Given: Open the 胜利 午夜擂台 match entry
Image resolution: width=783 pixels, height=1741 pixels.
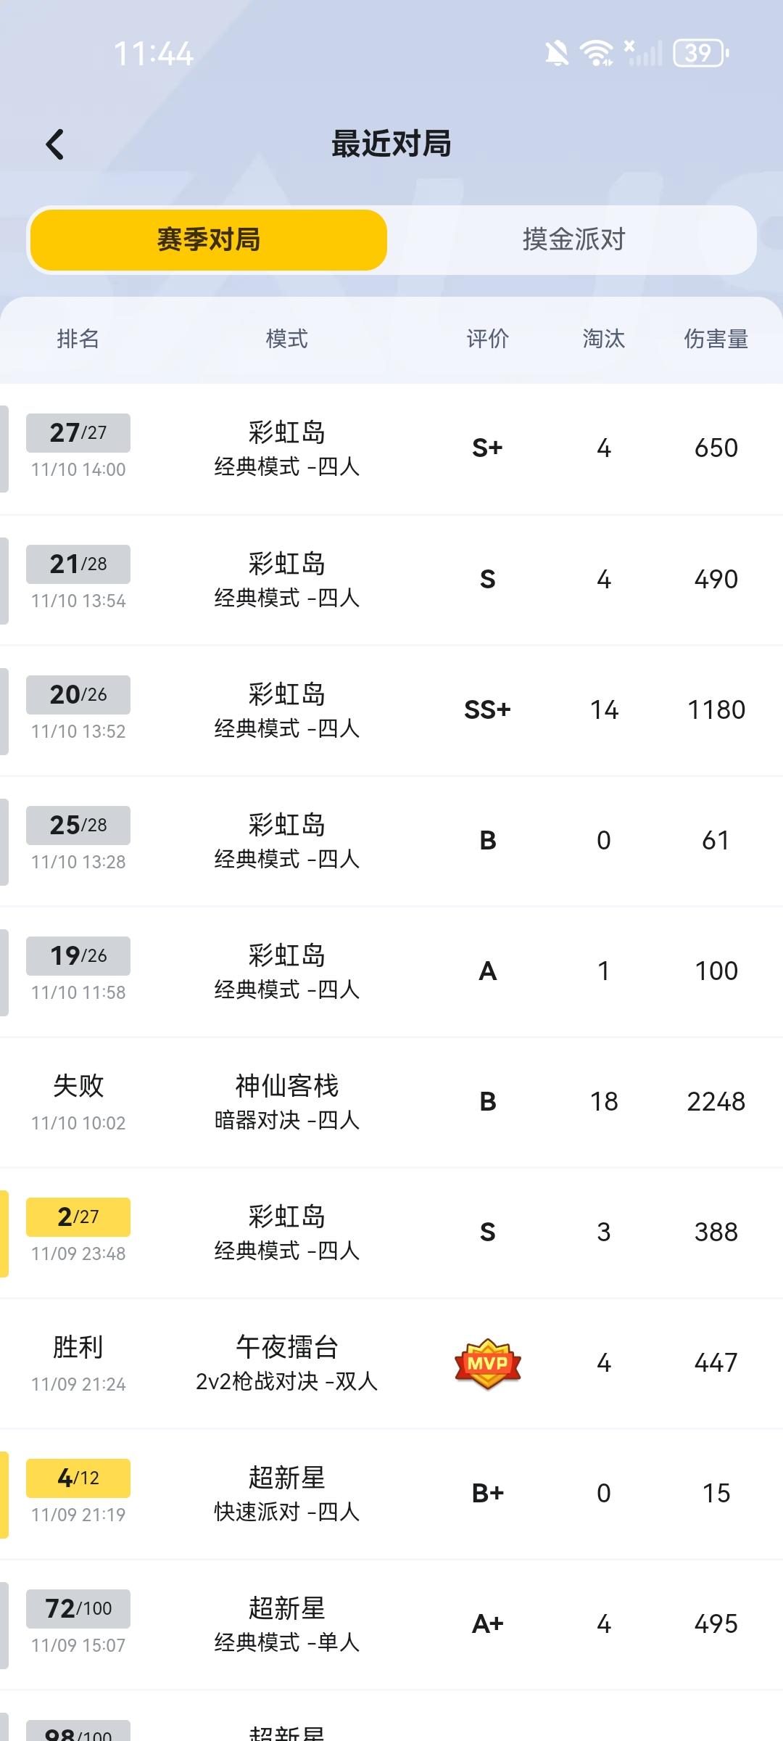Looking at the screenshot, I should pyautogui.click(x=391, y=1363).
